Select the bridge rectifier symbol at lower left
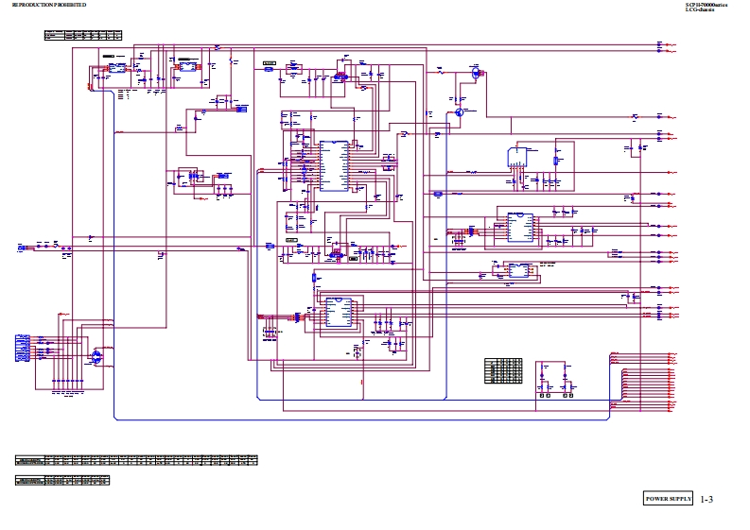The image size is (750, 530). [x=97, y=356]
